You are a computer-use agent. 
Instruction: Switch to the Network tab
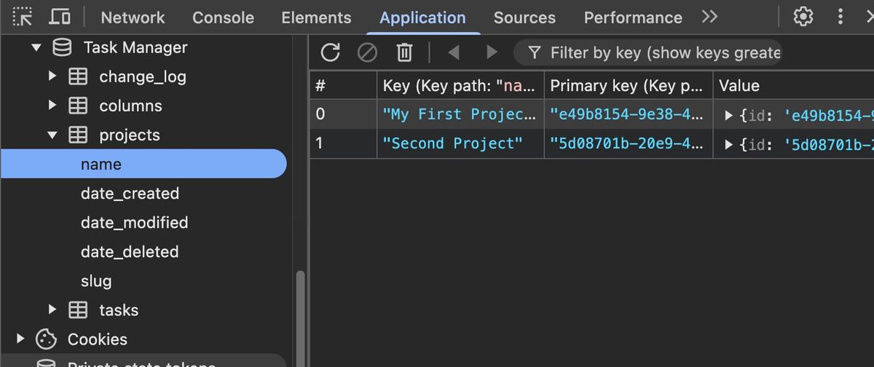tap(133, 17)
